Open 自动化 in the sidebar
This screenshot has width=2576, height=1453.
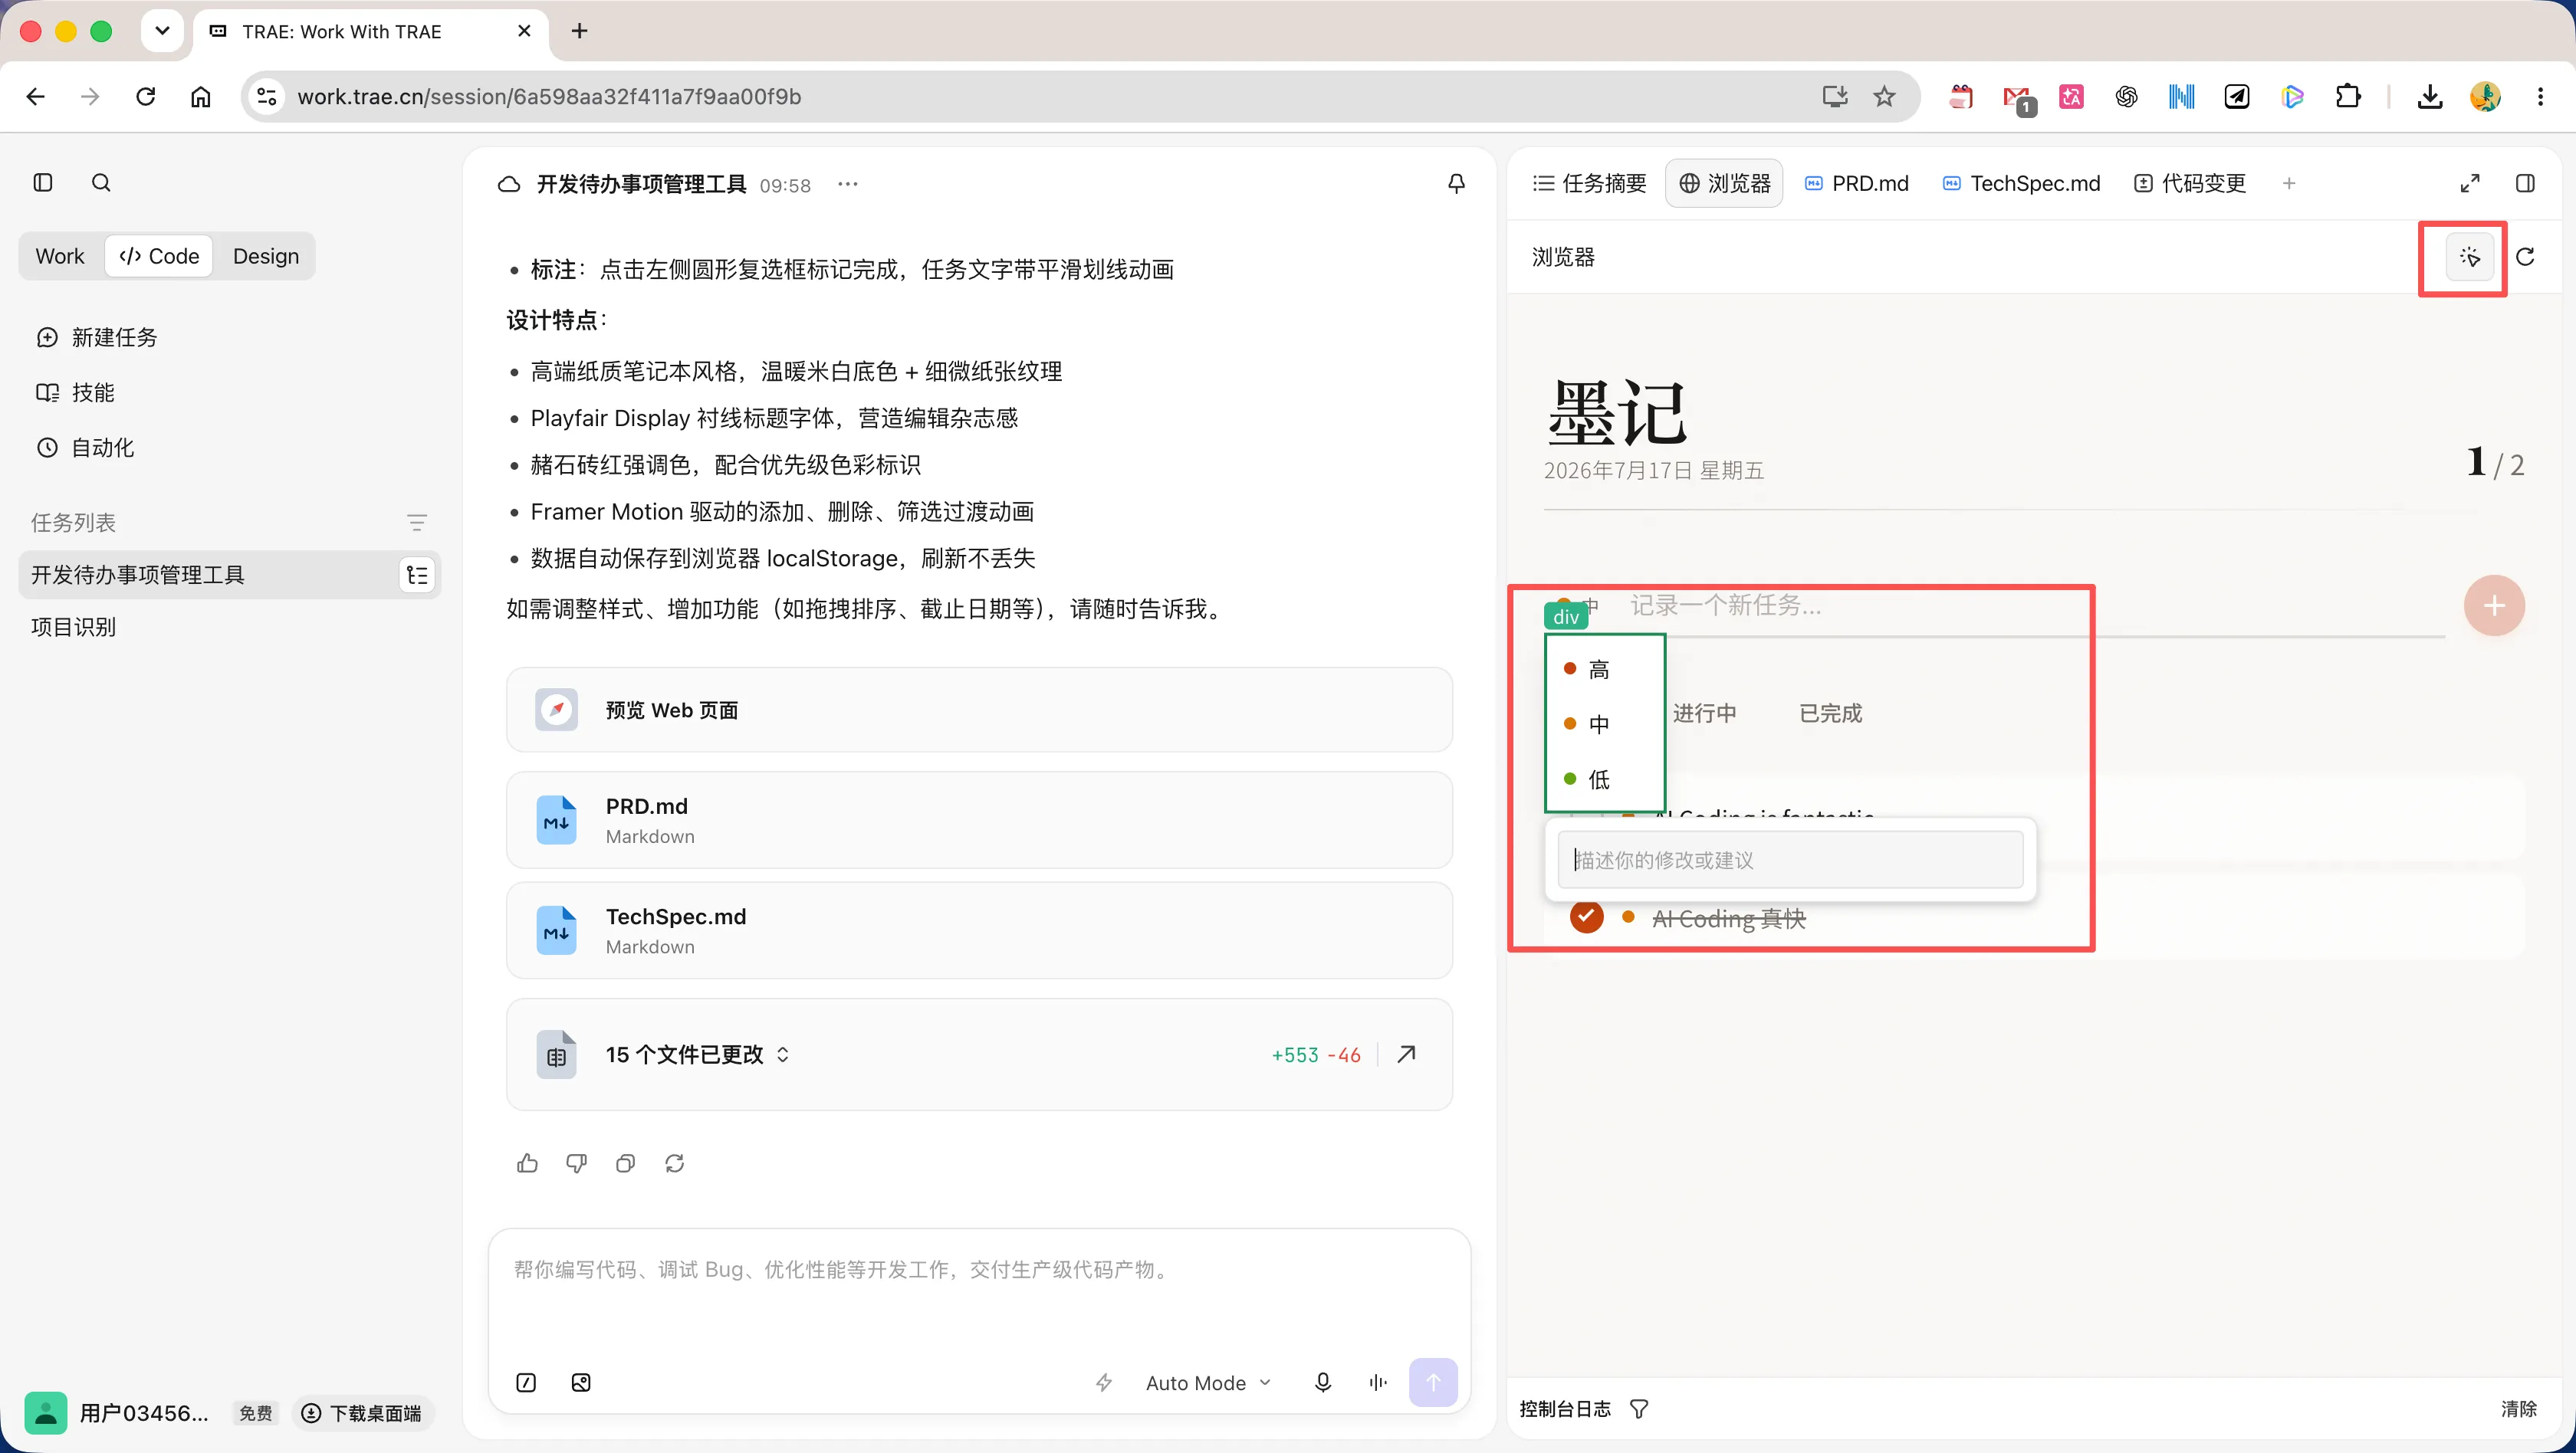pos(85,448)
